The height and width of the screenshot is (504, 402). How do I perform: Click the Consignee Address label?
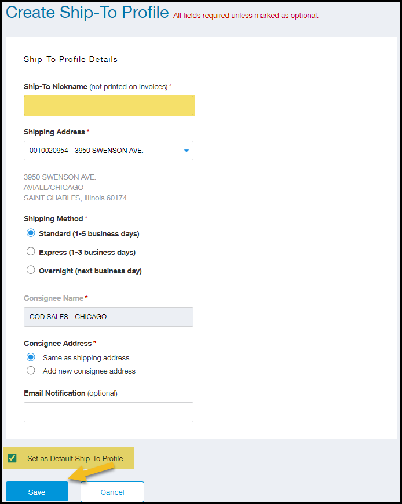coord(58,343)
